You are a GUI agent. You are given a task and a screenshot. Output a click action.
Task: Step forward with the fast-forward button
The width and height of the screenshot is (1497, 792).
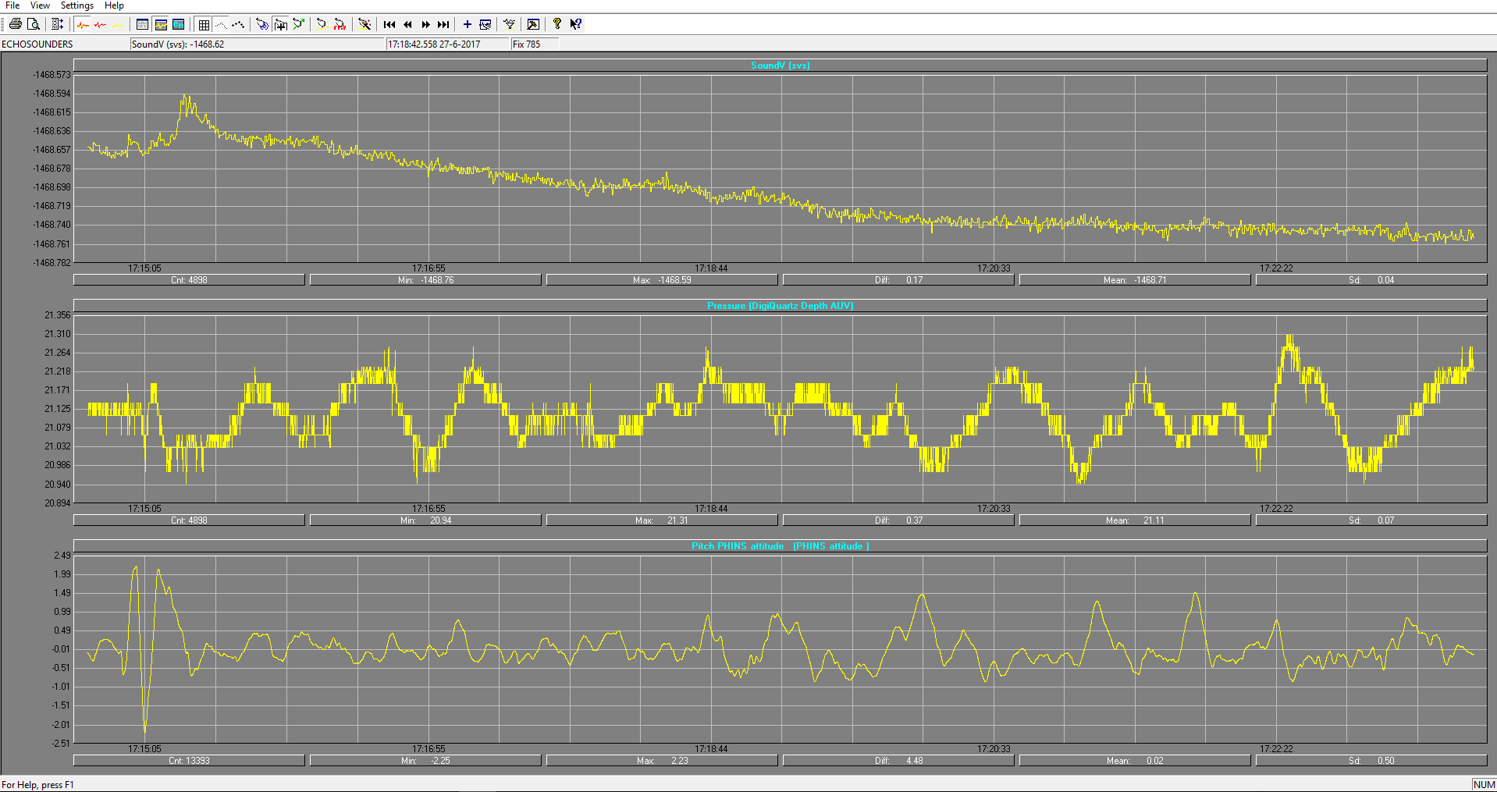[425, 24]
